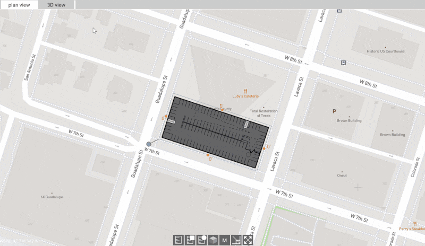
Task: Click the Perry's Steakhouse restaurant marker
Action: point(415,224)
